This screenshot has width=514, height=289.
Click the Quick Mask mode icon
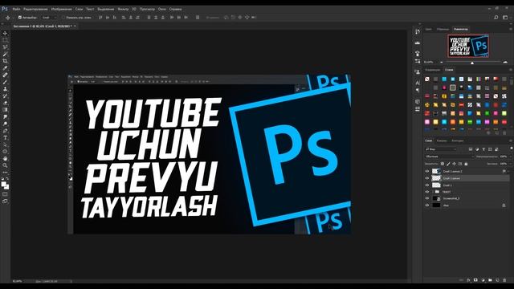5,194
